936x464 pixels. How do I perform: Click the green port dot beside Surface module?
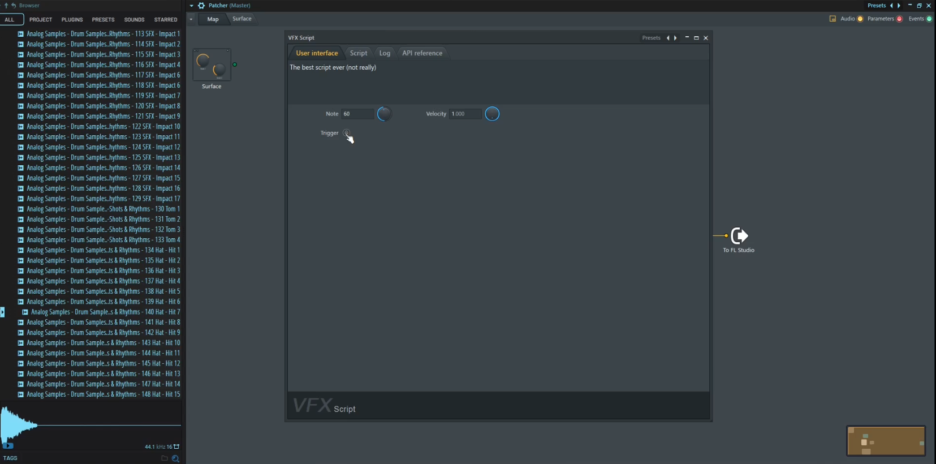pos(235,65)
